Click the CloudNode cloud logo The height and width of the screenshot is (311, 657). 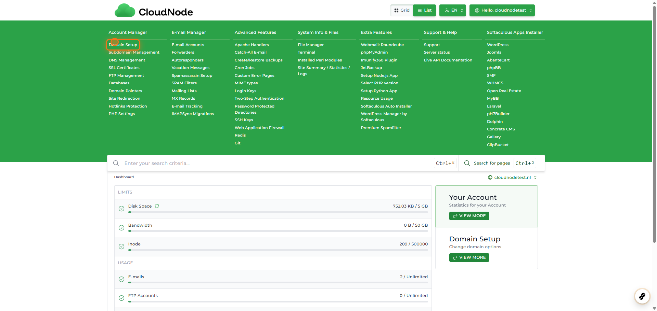click(125, 11)
